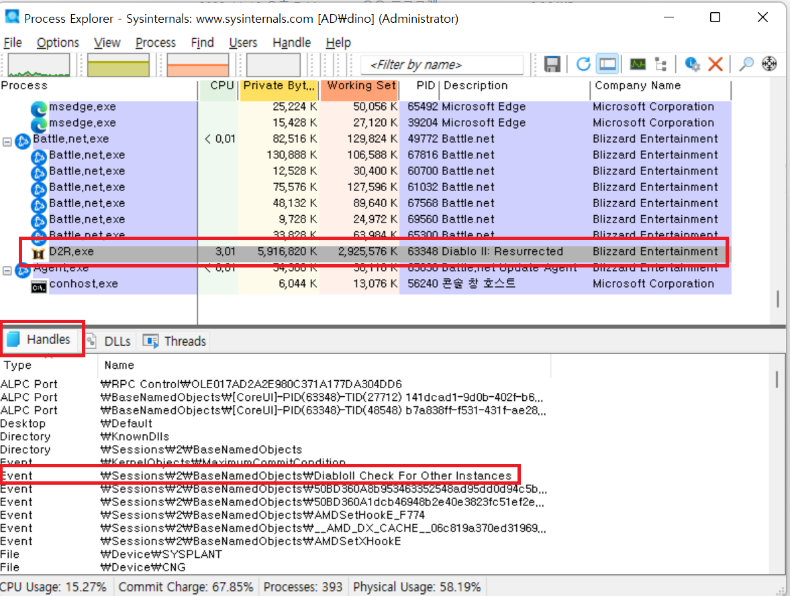Select msedge.exe with PID 39204
Image resolution: width=790 pixels, height=596 pixels.
pos(365,123)
